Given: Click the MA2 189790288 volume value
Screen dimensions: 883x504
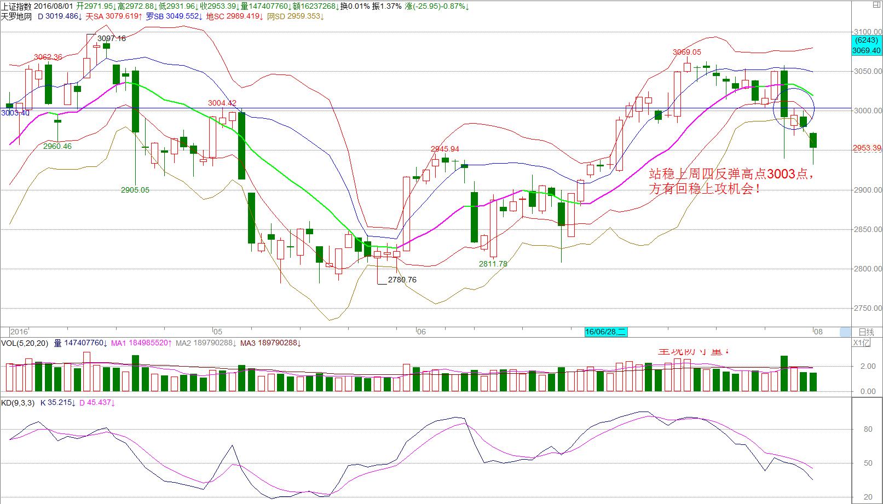Looking at the screenshot, I should 207,343.
